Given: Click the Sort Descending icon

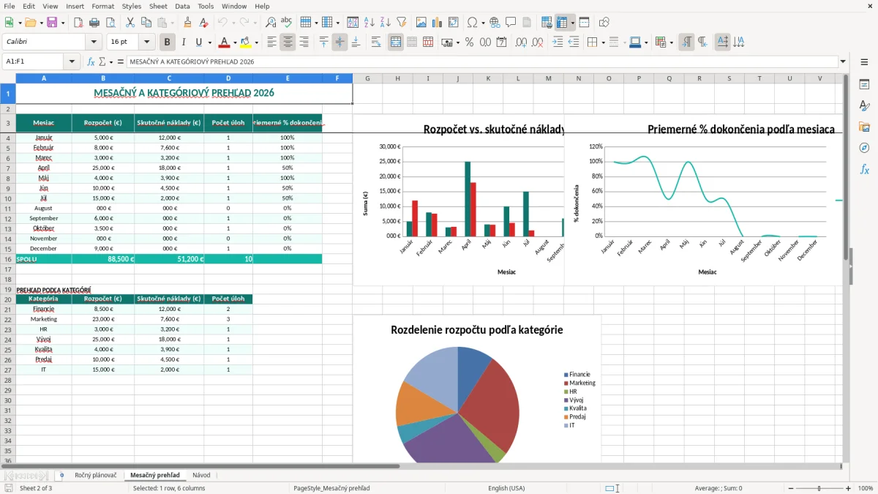Looking at the screenshot, I should point(384,23).
